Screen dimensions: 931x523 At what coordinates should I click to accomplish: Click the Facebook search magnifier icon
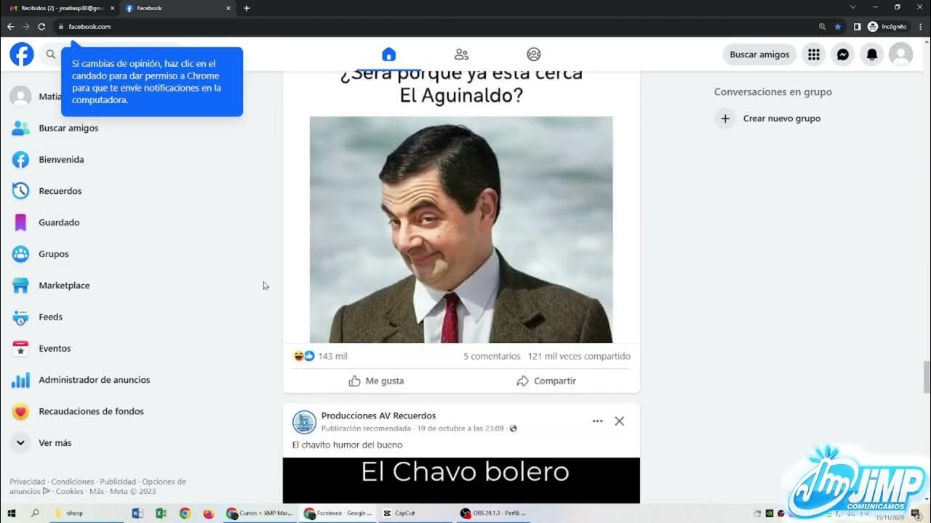pyautogui.click(x=50, y=54)
